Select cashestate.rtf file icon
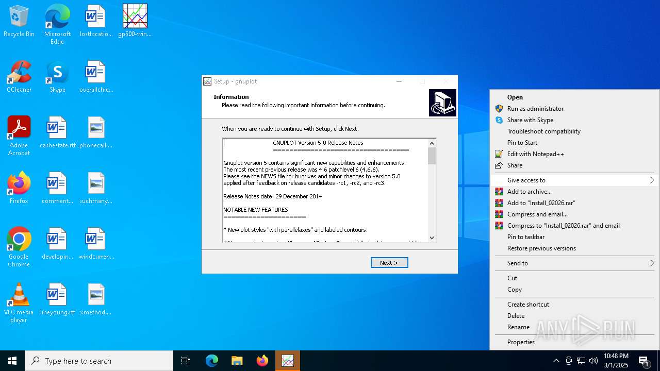 point(57,132)
